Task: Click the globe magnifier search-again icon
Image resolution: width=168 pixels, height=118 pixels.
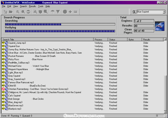Action: coord(23,12)
